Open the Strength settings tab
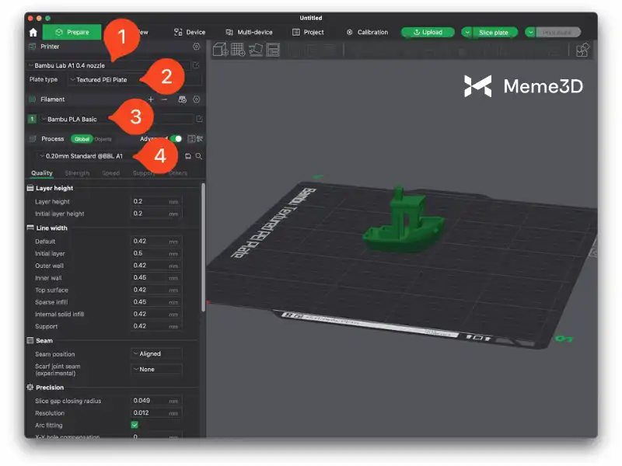The image size is (622, 466). pos(77,173)
